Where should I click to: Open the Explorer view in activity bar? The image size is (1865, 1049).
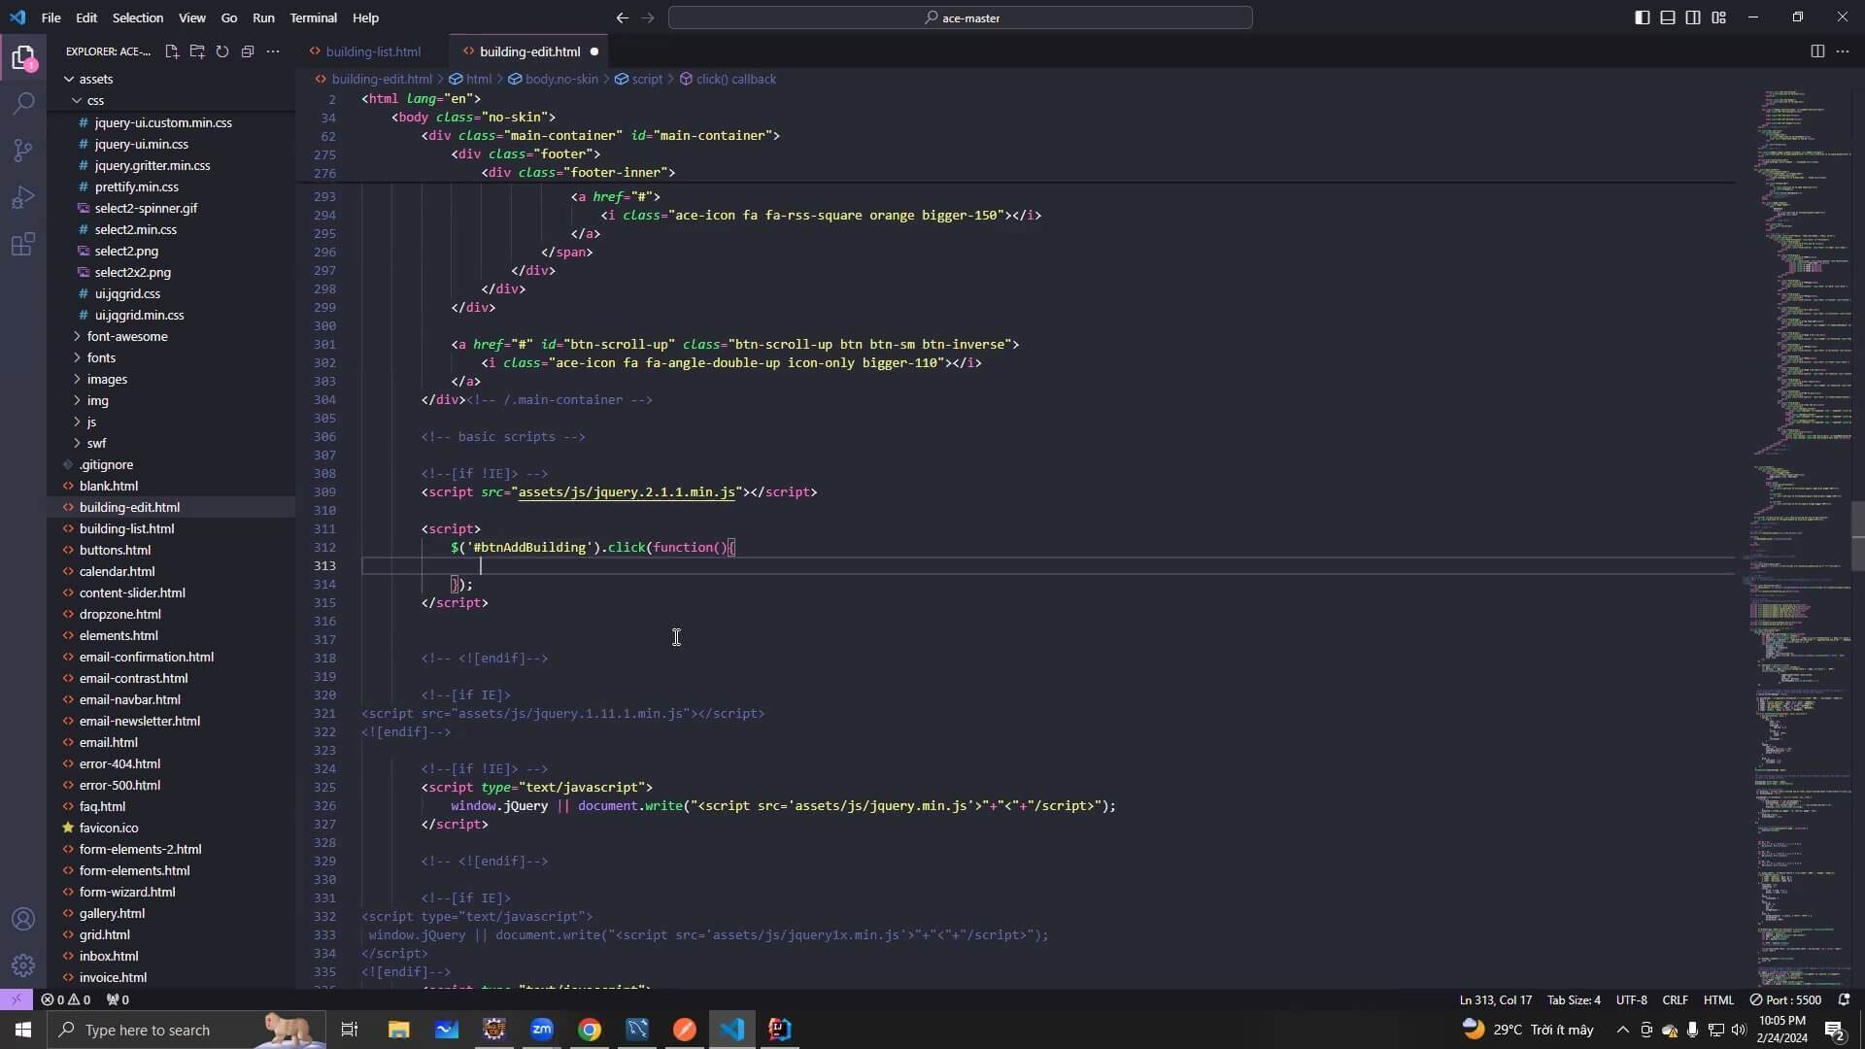[x=23, y=58]
